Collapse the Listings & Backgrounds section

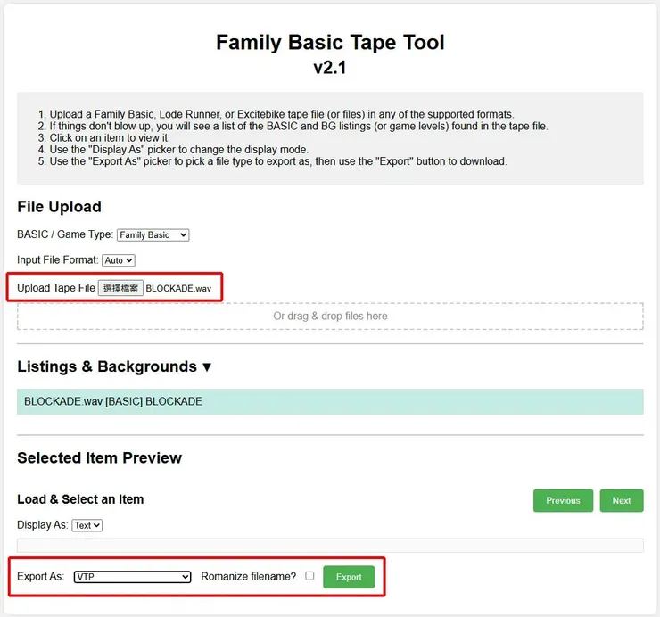pos(207,366)
